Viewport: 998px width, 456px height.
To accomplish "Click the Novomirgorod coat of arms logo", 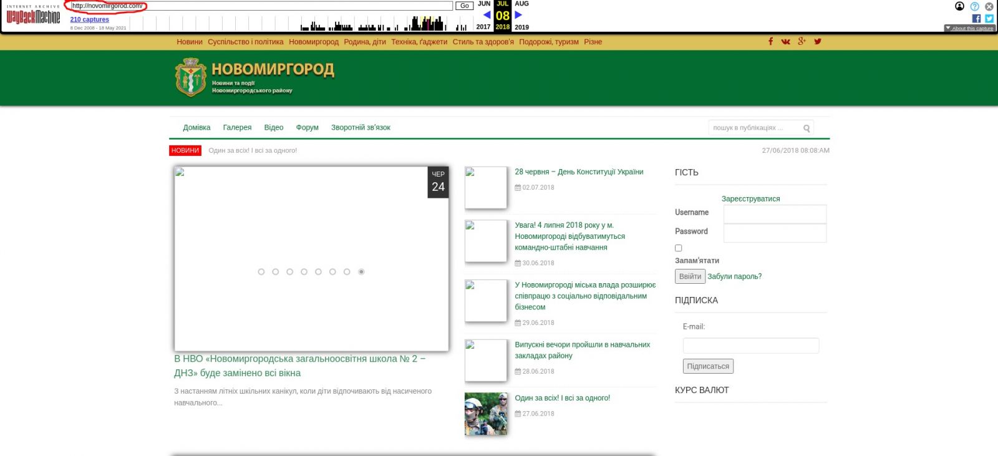I will (x=190, y=78).
